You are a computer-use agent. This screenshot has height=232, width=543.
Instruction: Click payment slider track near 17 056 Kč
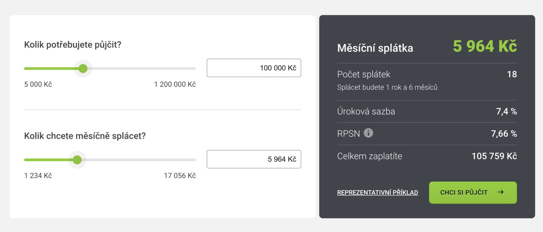click(x=190, y=160)
